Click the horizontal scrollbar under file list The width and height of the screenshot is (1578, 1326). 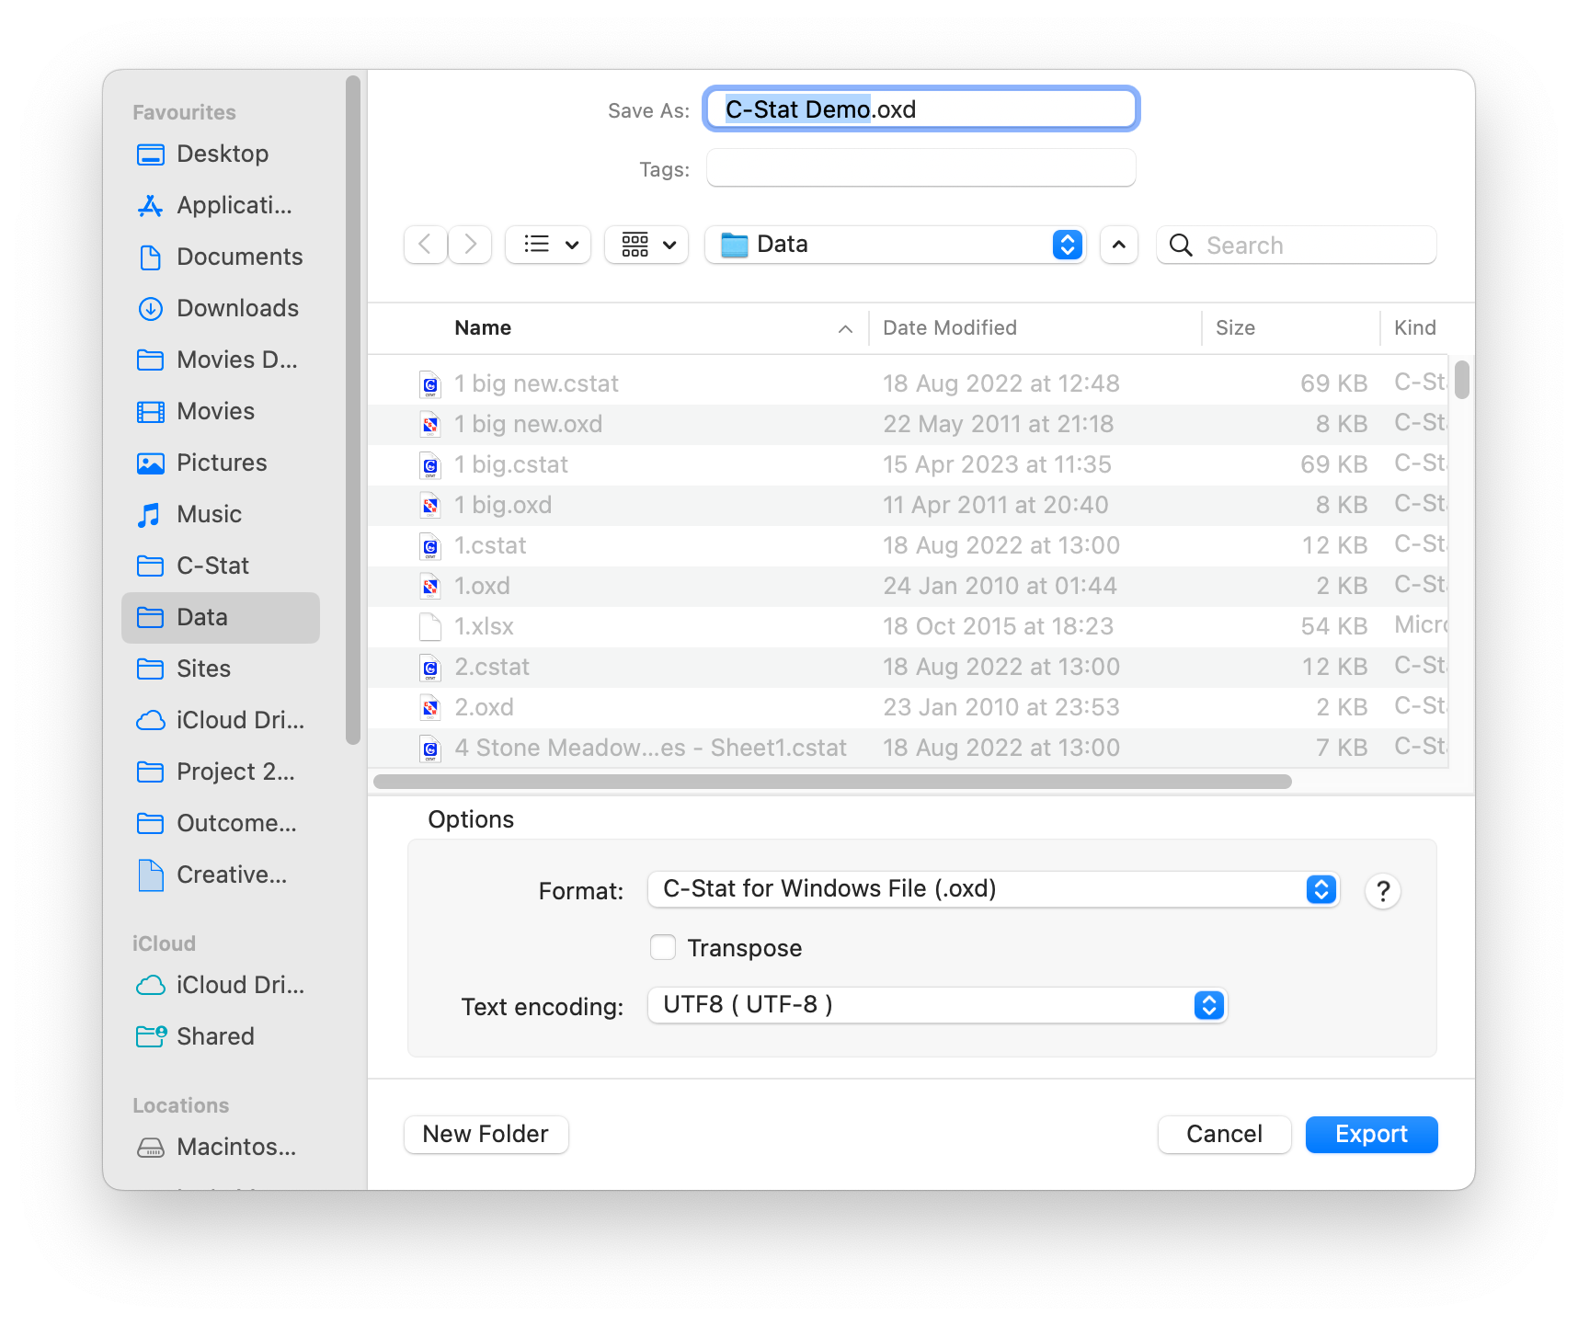click(831, 782)
